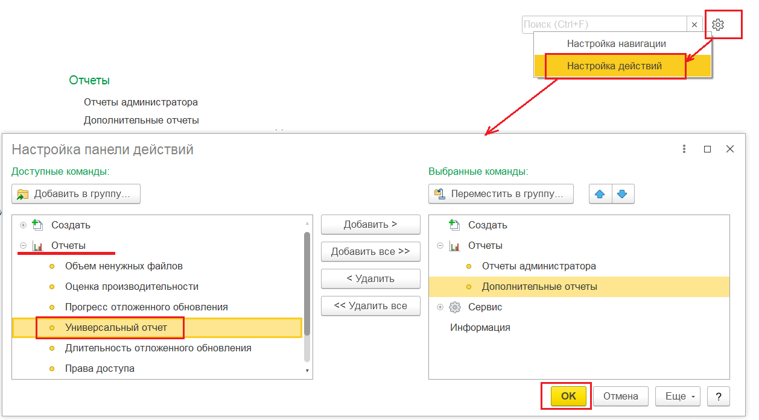This screenshot has height=420, width=759.
Task: Clear the search field with X
Action: coord(694,25)
